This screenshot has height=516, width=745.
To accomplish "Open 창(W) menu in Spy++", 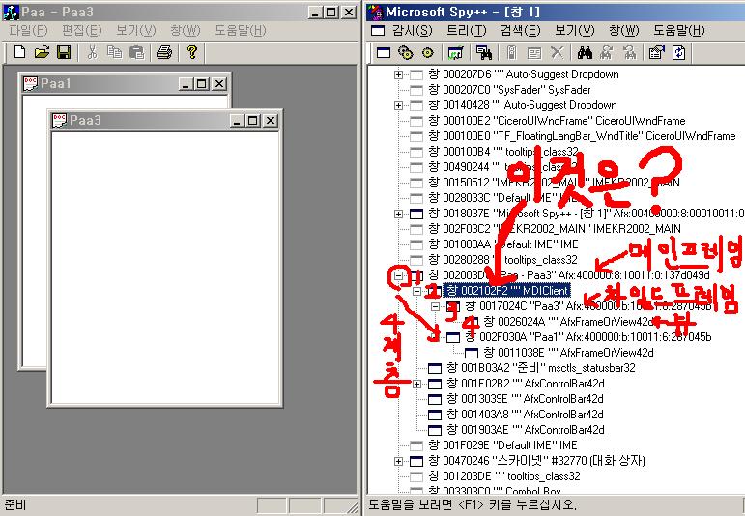I will point(624,30).
